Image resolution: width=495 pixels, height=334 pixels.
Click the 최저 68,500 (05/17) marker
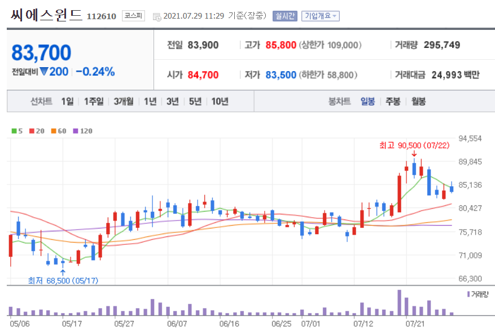[x=63, y=280]
